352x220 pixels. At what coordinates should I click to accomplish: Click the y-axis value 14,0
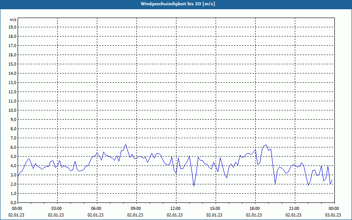point(12,73)
